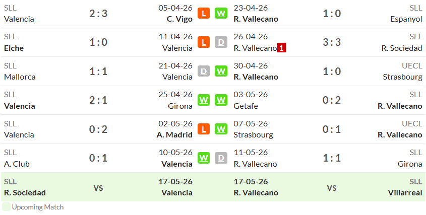This screenshot has height=215, width=426.
Task: Open the Getafe team link
Action: (x=246, y=106)
